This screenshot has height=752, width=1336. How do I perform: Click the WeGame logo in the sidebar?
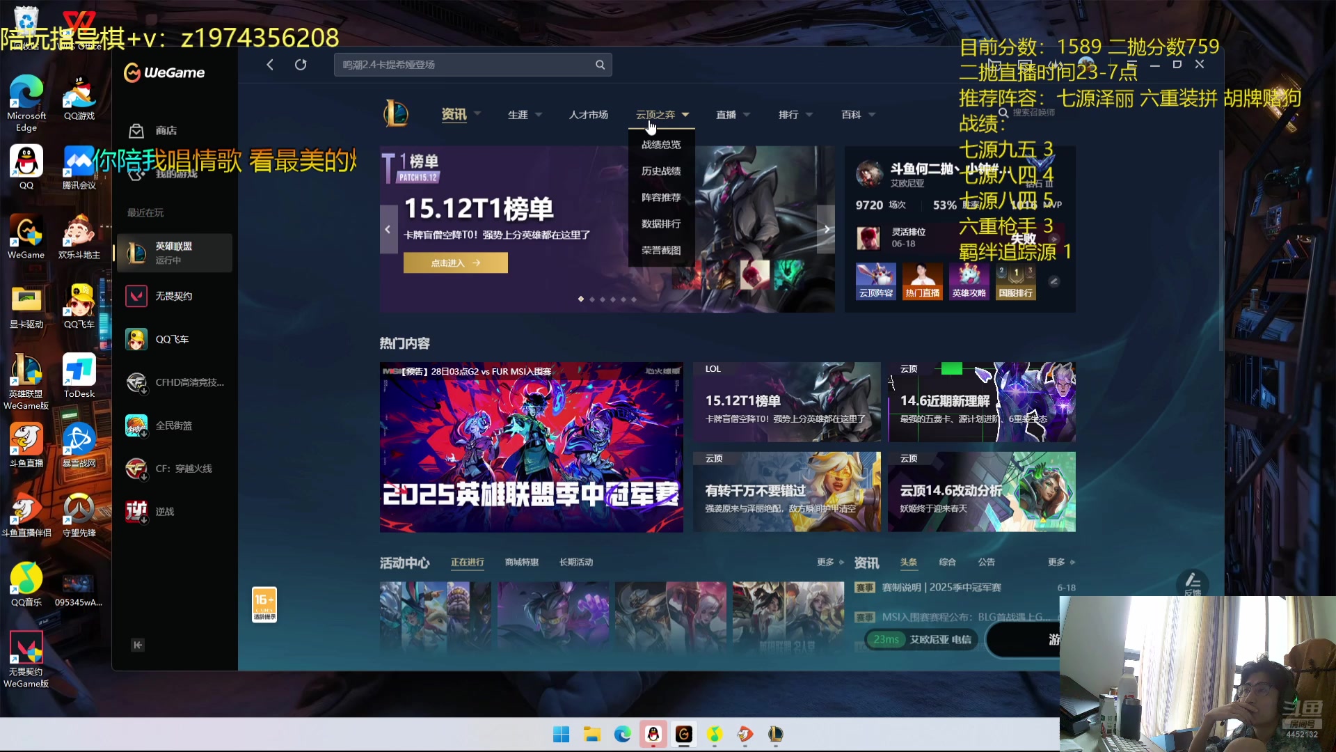[x=164, y=72]
